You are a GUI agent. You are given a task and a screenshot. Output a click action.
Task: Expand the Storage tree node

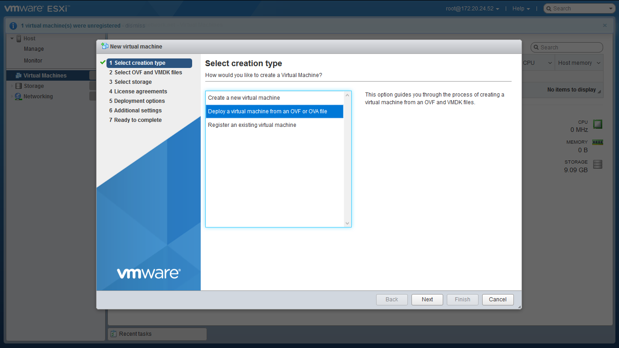tap(12, 86)
